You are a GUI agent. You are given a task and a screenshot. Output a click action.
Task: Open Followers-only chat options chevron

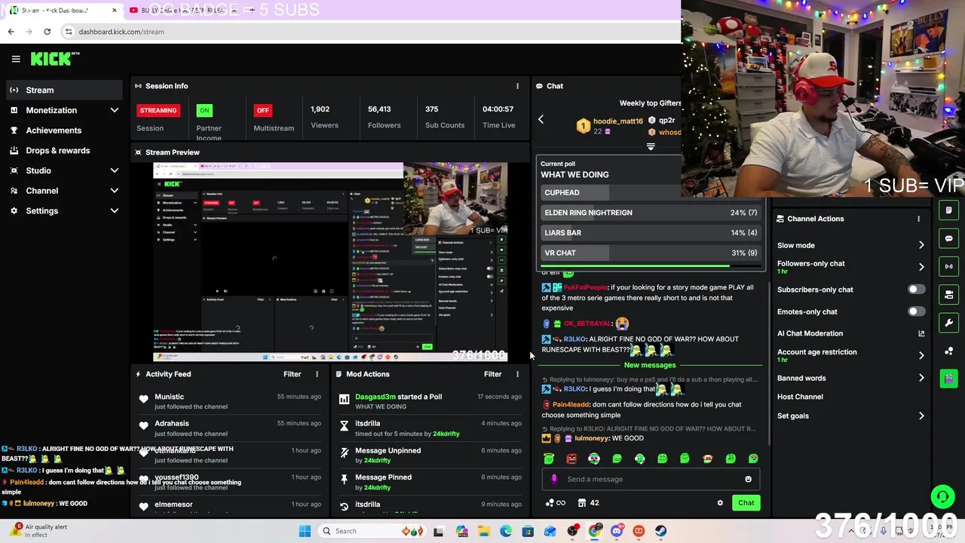pyautogui.click(x=921, y=267)
